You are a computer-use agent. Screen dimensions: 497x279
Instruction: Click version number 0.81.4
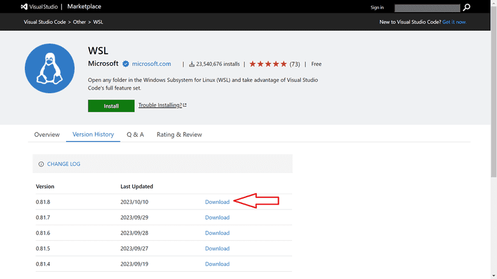tap(43, 264)
